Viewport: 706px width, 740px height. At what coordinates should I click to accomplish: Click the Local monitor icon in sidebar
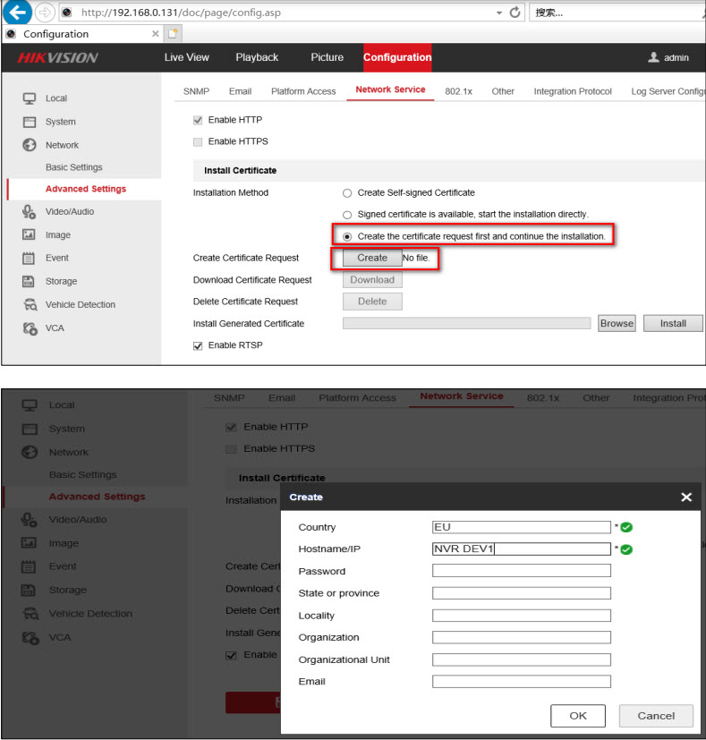[x=29, y=98]
